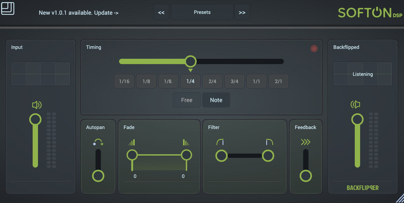Select the 2/1 note division
The image size is (404, 203).
point(279,81)
